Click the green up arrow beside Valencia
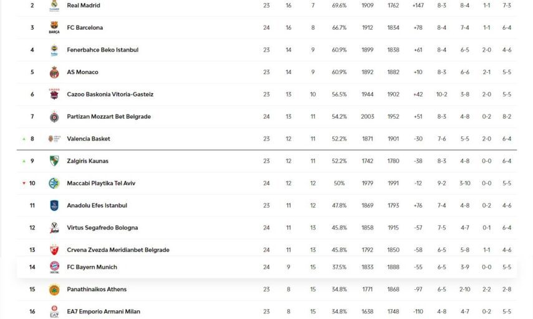Screen dimensions: 533x319 click(x=24, y=139)
